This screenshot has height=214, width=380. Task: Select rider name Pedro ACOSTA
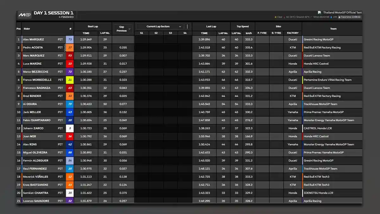[33, 48]
